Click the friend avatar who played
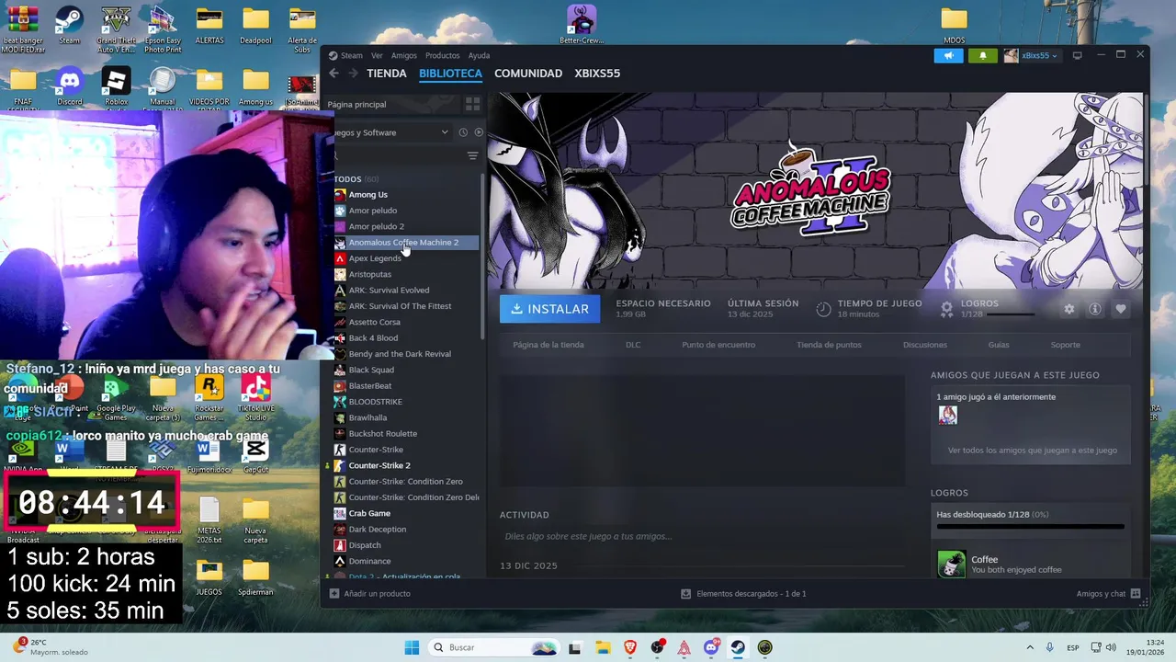This screenshot has height=662, width=1176. pos(948,416)
